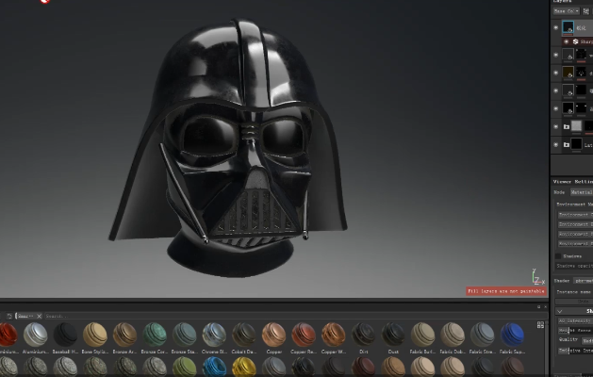Select the Aluminium silver material sphere
This screenshot has height=377, width=593.
(x=36, y=335)
